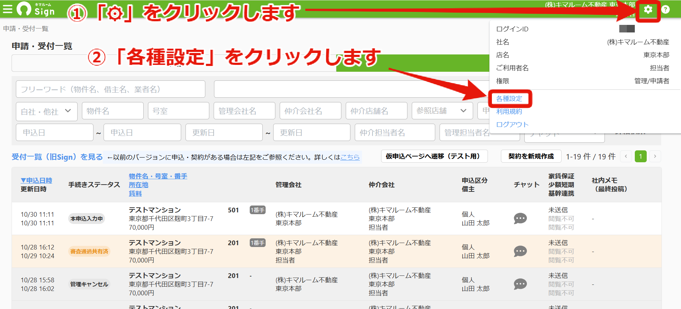Click the 本申込入力中 status badge
681x309 pixels.
click(x=87, y=218)
